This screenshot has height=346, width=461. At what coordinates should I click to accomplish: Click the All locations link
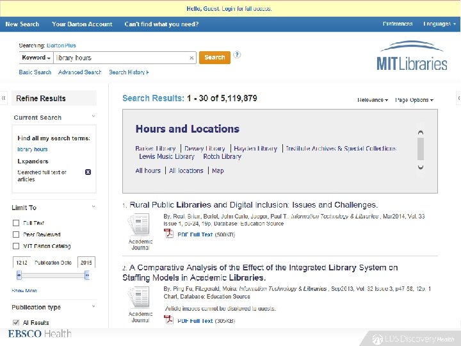(186, 170)
